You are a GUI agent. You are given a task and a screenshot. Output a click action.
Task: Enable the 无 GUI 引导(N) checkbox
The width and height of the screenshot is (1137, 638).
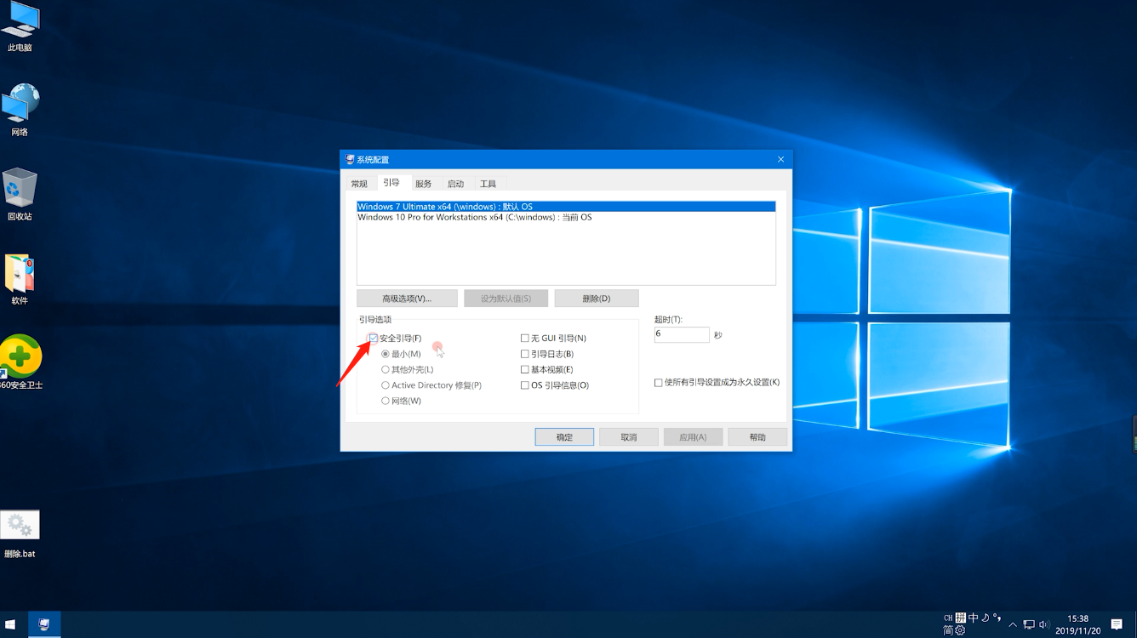(x=525, y=339)
